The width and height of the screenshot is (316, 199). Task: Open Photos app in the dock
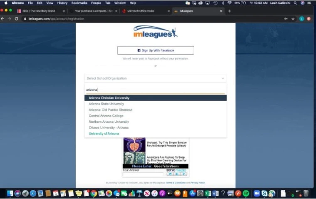click(x=109, y=193)
